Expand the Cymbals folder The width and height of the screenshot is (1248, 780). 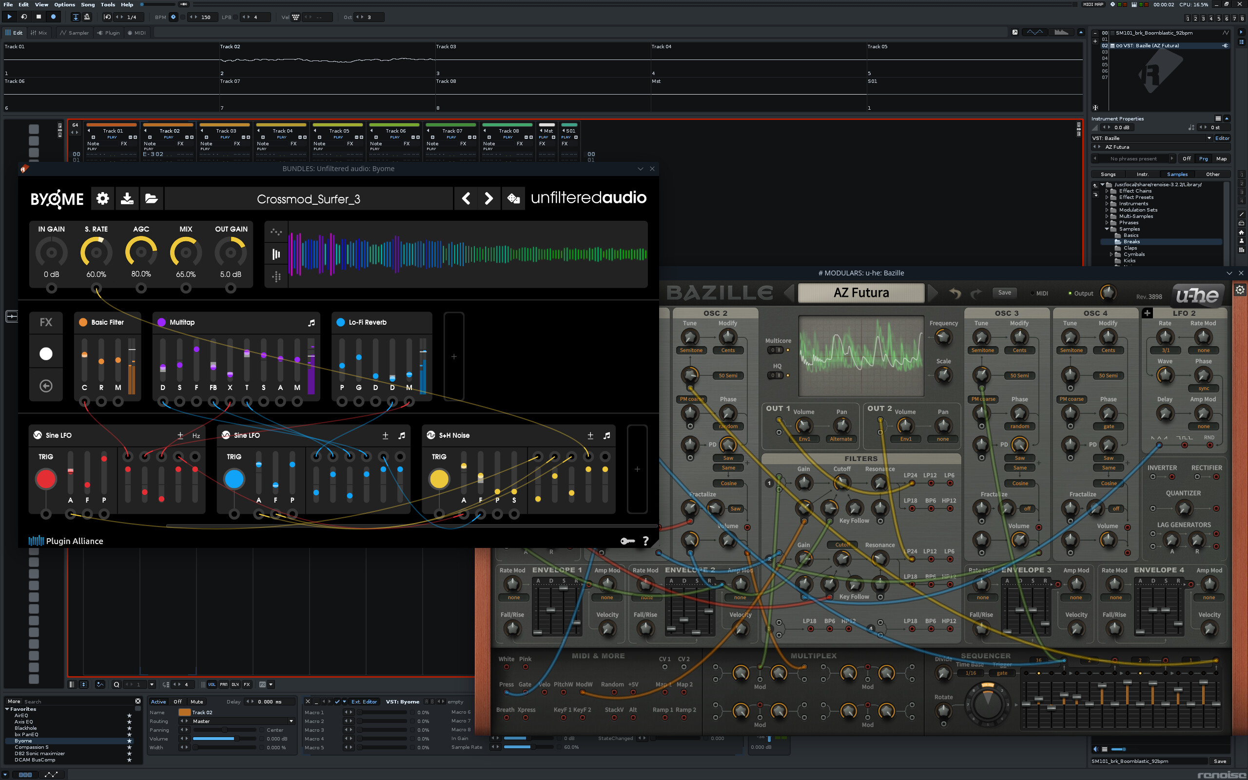pyautogui.click(x=1111, y=254)
